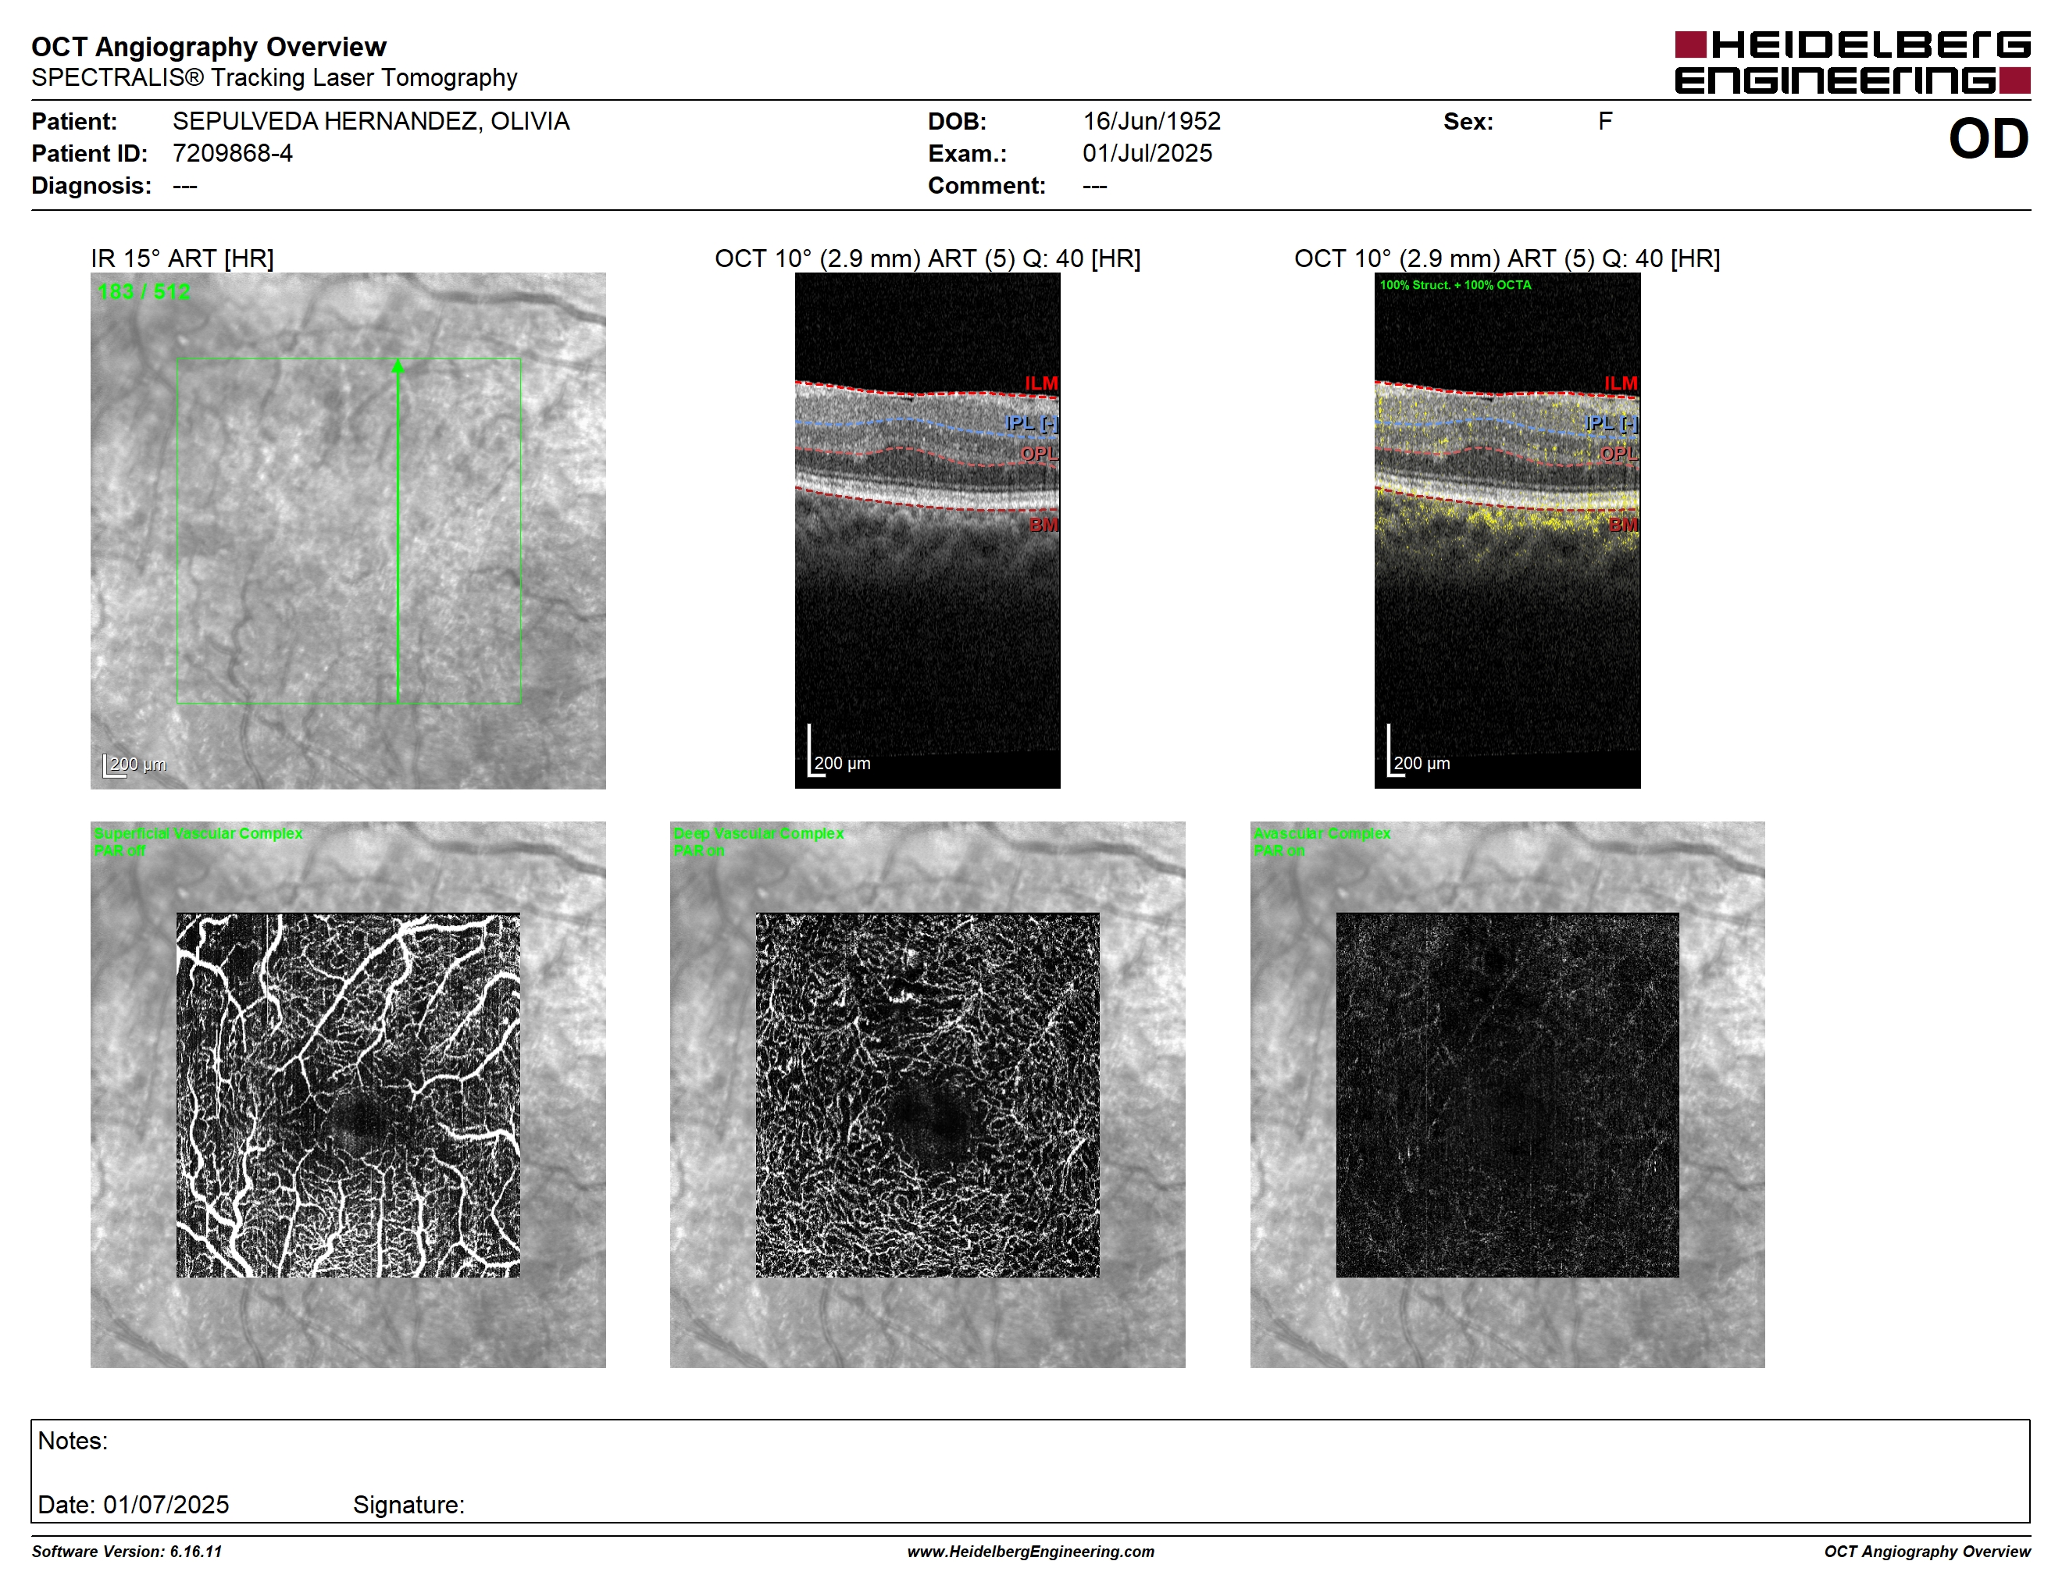Click the Avascular Complex label
Viewport: 2062px width, 1593px height.
[x=1322, y=833]
